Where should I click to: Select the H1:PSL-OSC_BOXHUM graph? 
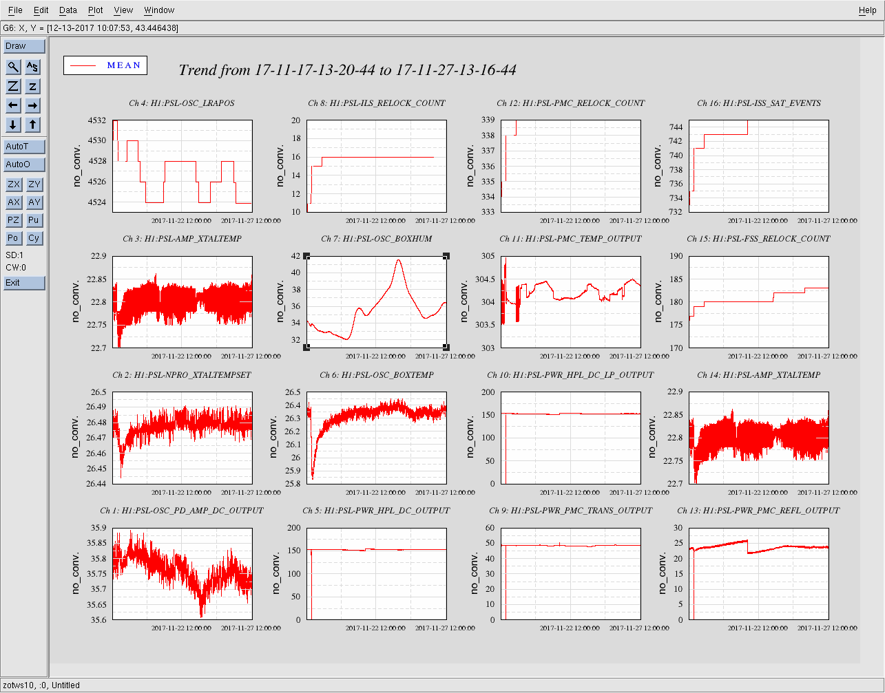click(x=376, y=301)
